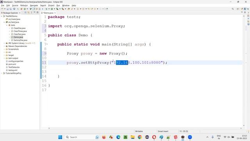The width and height of the screenshot is (250, 141).
Task: Open Google Chrome from the taskbar
Action: pyautogui.click(x=140, y=137)
